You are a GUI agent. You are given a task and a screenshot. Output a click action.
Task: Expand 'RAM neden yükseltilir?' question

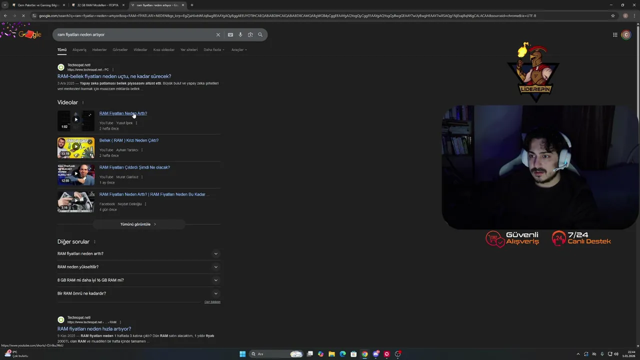(139, 267)
